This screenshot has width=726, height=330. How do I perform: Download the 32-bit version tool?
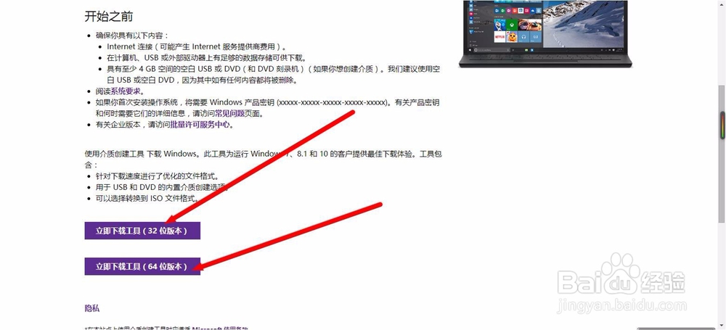[x=142, y=231]
